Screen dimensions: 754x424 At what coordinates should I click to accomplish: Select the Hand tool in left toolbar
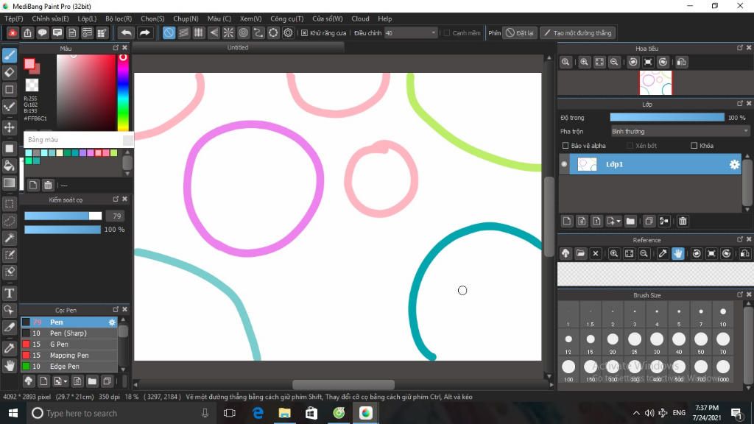(9, 366)
